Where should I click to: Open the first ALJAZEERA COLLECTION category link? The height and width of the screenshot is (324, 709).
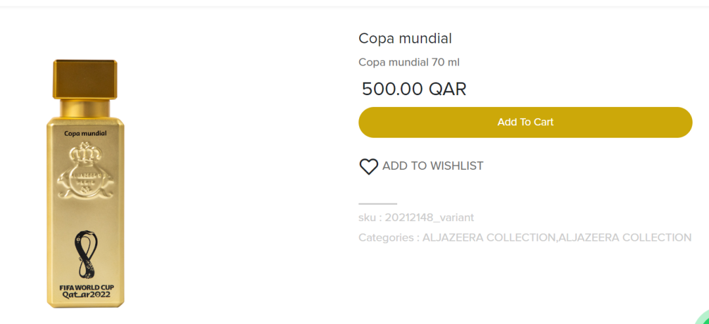pos(488,237)
